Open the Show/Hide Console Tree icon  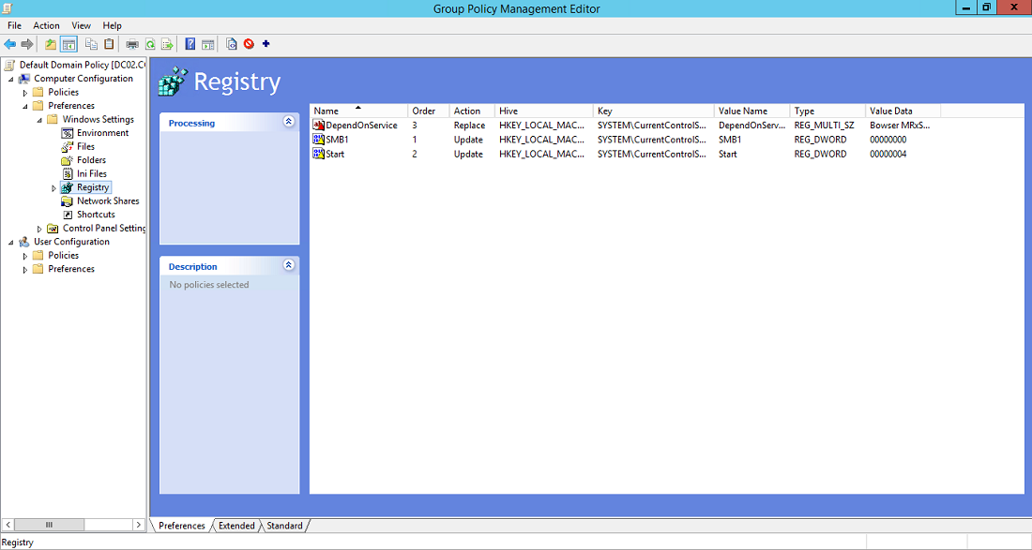point(68,43)
